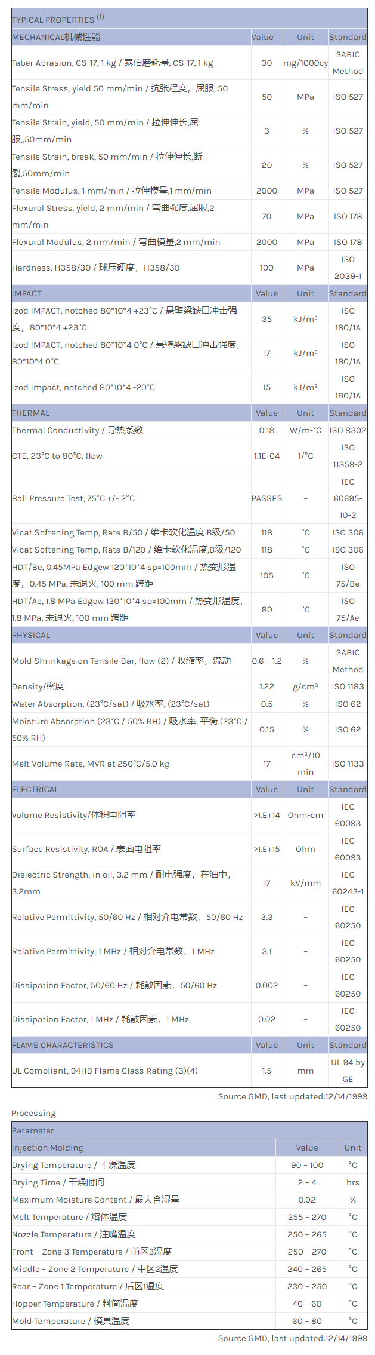375x1355 pixels.
Task: Click the Taber Abrasion row label
Action: 112,63
